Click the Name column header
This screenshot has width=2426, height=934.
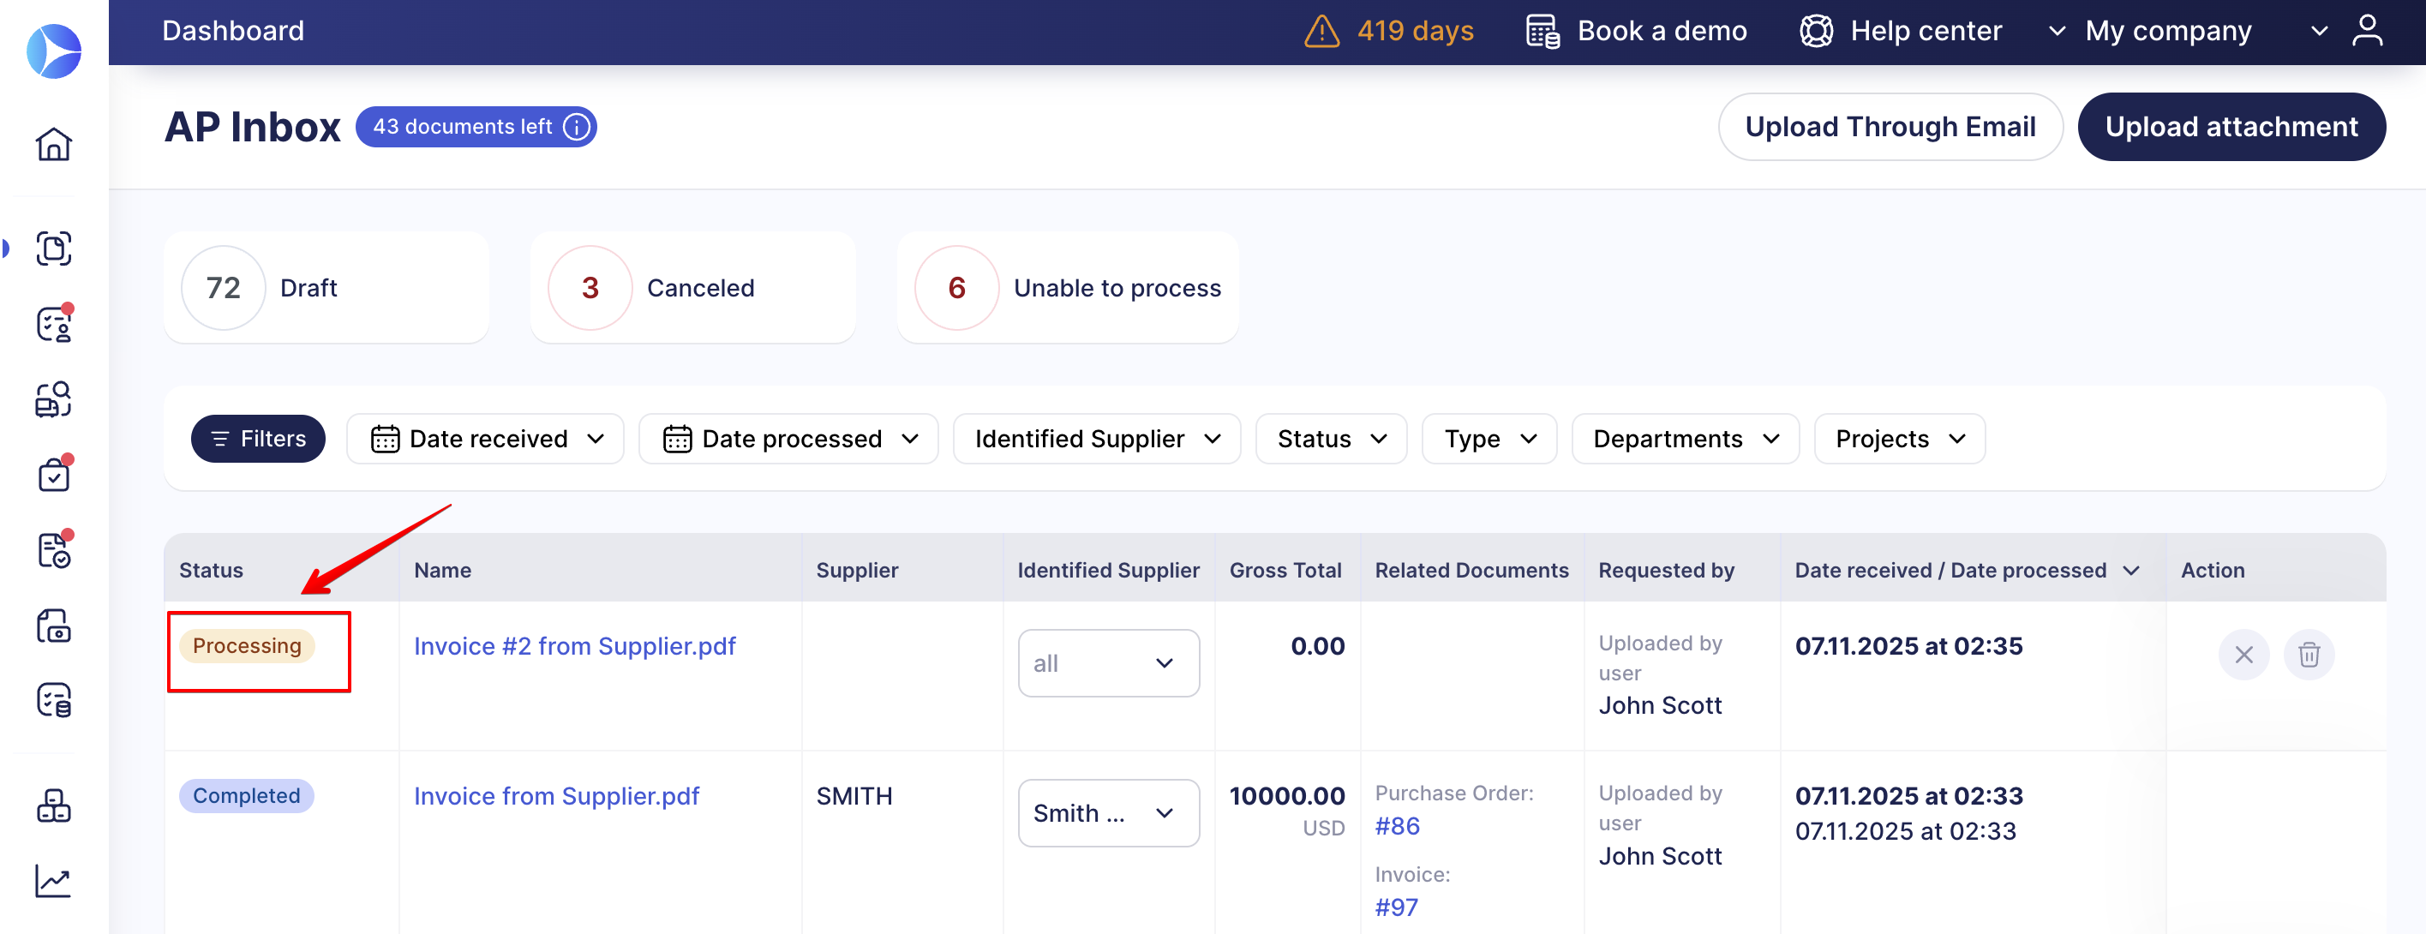[443, 570]
